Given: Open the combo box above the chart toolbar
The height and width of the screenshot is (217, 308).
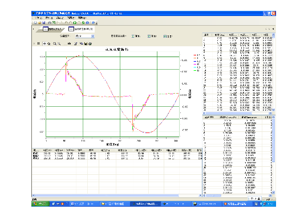Looking at the screenshot, I should click(84, 36).
